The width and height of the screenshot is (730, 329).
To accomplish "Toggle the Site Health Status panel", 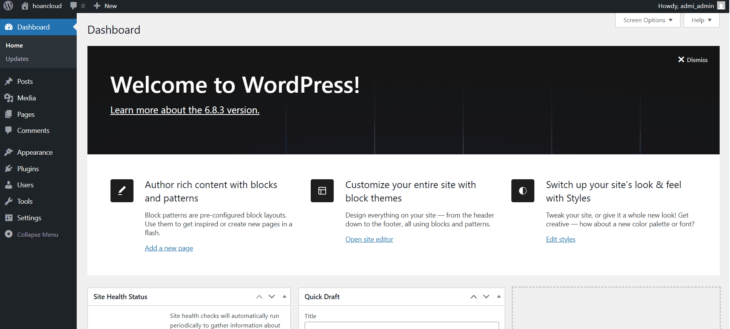I will (x=284, y=296).
